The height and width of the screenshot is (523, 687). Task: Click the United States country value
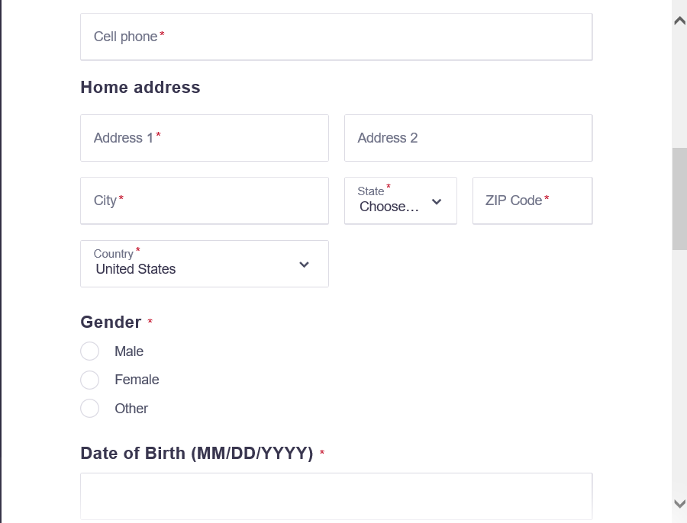(x=136, y=269)
